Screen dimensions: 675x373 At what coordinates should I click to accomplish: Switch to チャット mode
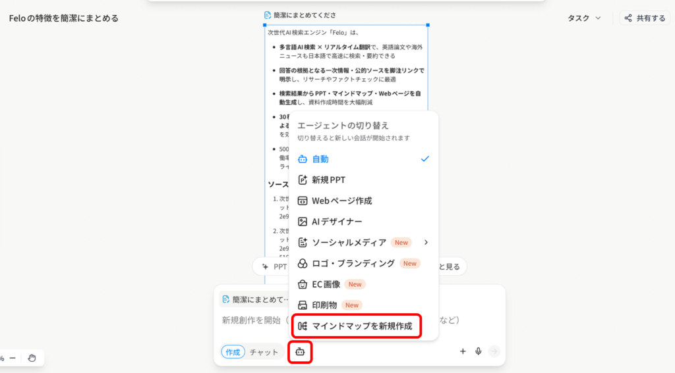click(x=264, y=352)
